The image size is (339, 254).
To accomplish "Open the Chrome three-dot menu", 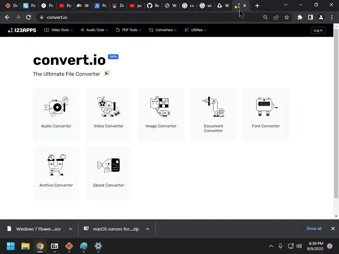I will point(332,17).
